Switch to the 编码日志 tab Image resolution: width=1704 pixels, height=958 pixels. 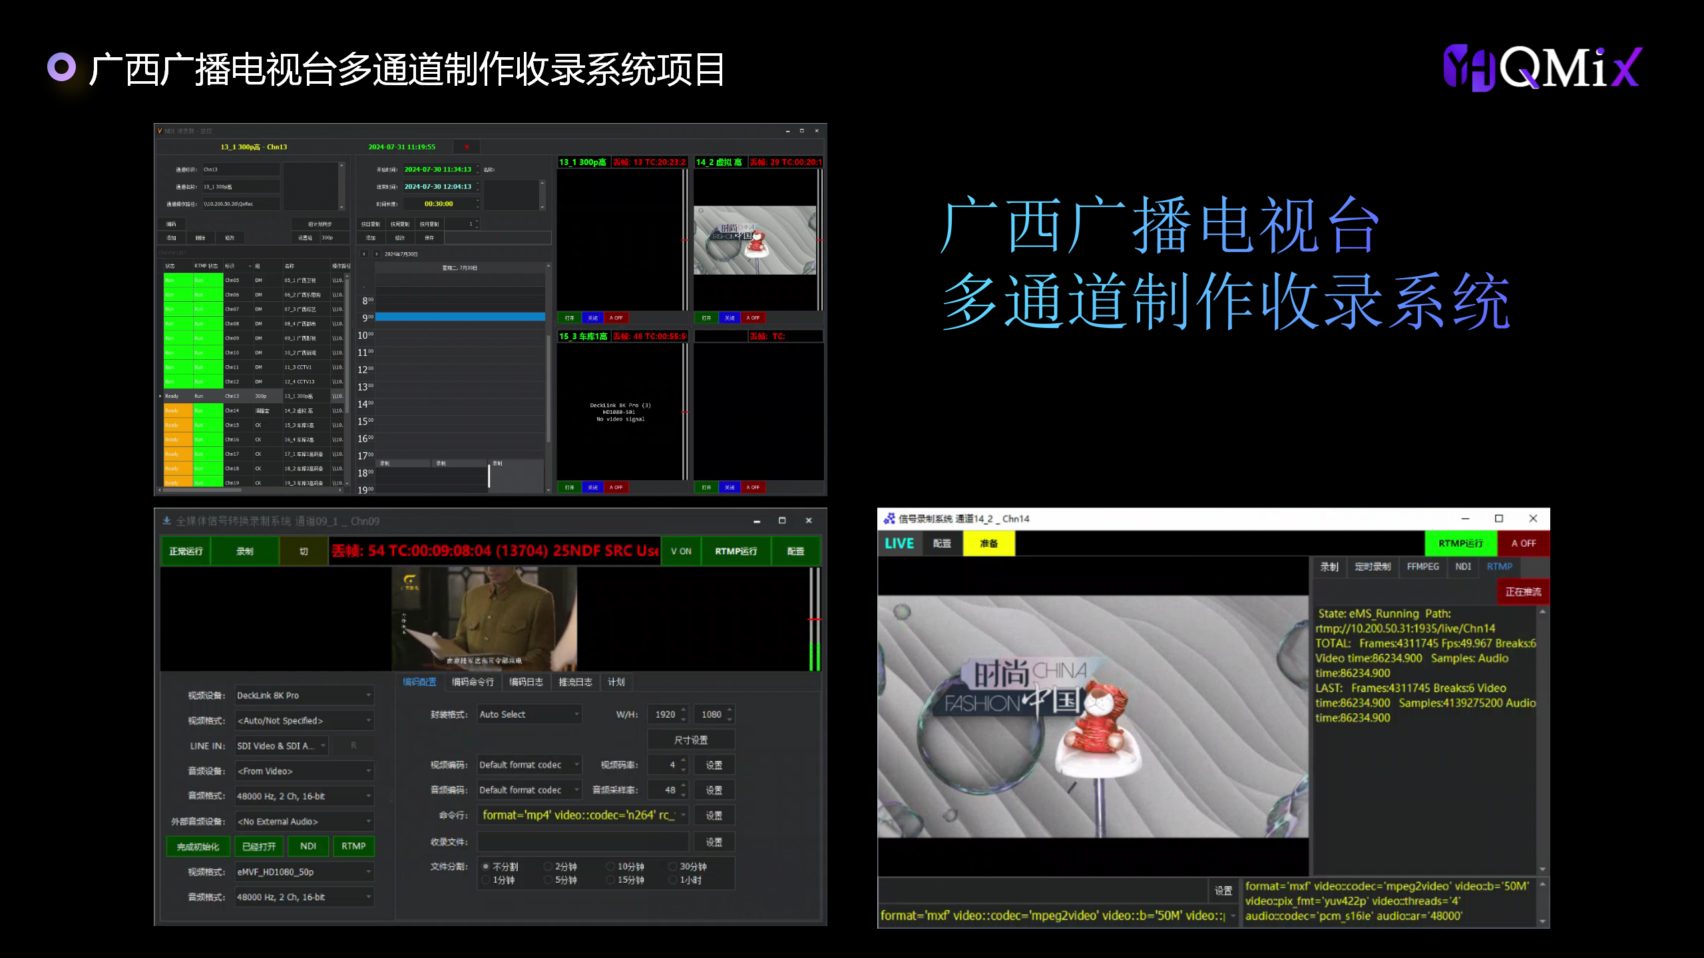(526, 682)
